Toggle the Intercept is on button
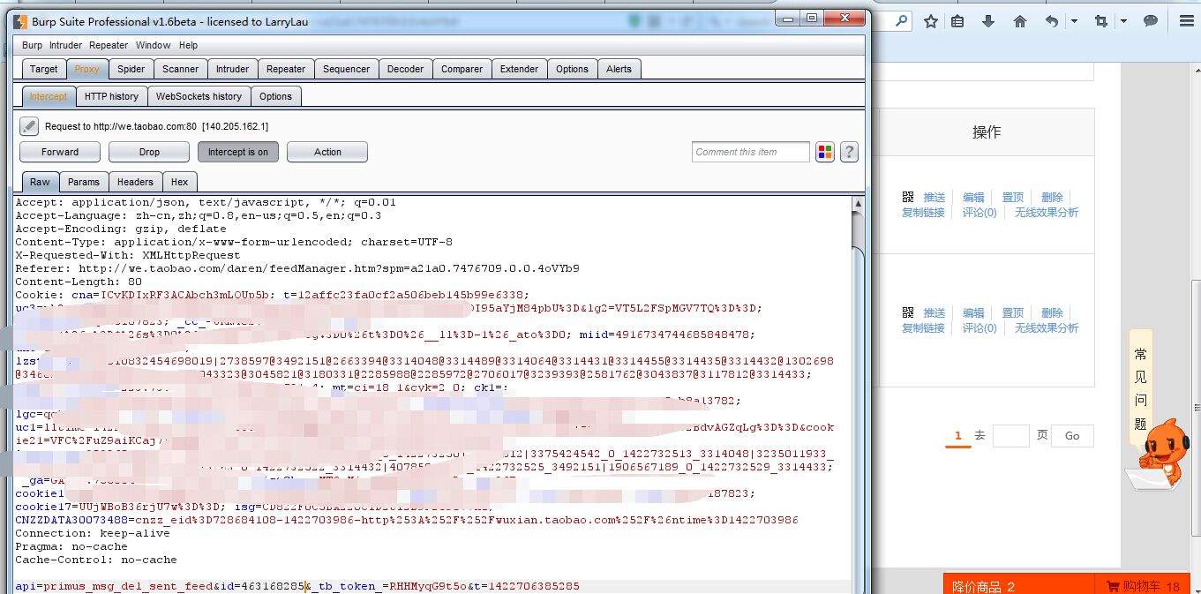Viewport: 1201px width, 594px height. tap(238, 152)
